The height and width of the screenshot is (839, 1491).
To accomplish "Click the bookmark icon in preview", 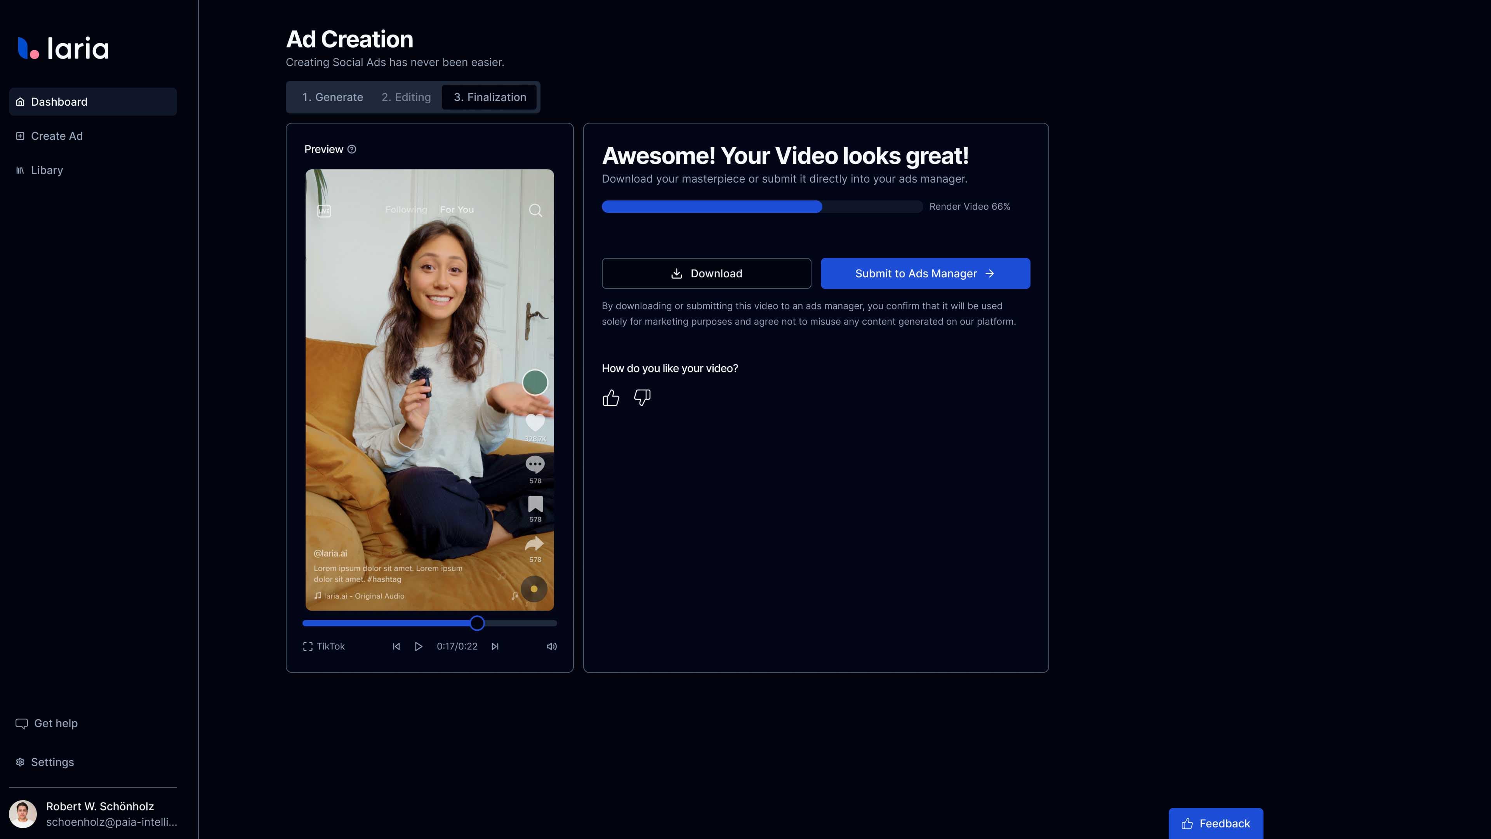I will coord(535,504).
